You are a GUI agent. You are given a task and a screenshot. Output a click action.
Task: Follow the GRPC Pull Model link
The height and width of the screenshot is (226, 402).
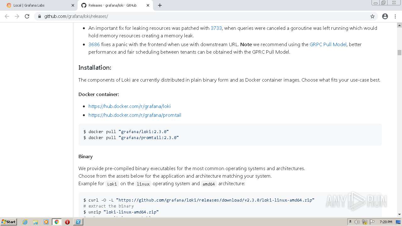(x=328, y=44)
